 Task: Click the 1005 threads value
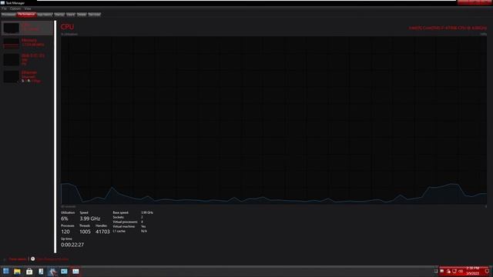(85, 232)
